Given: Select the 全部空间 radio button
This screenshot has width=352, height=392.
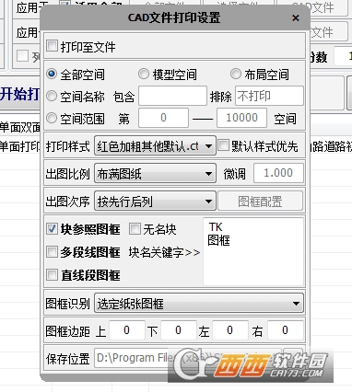Looking at the screenshot, I should click(52, 74).
